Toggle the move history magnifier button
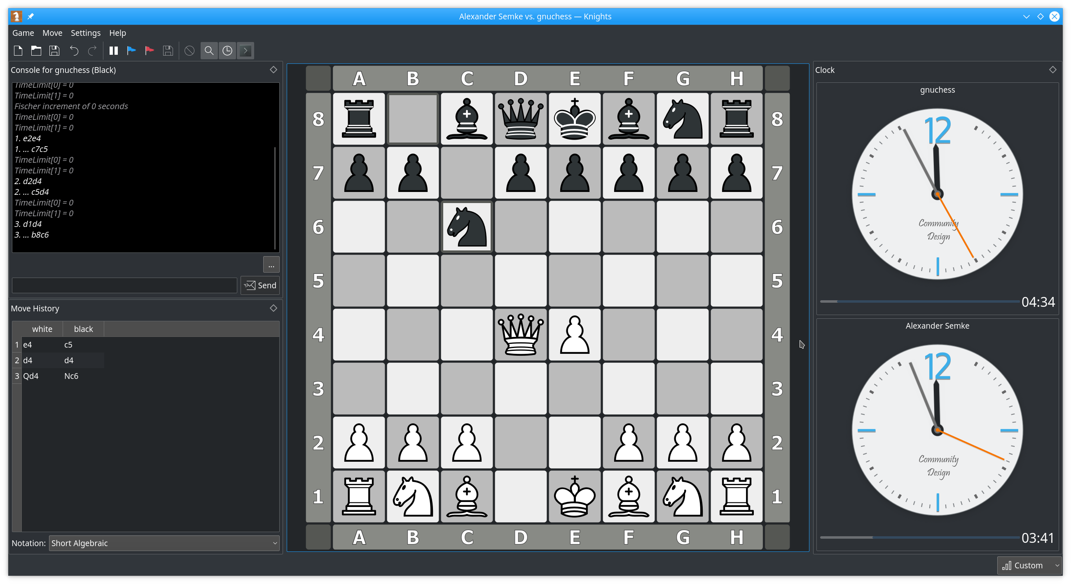The width and height of the screenshot is (1071, 584). click(209, 51)
